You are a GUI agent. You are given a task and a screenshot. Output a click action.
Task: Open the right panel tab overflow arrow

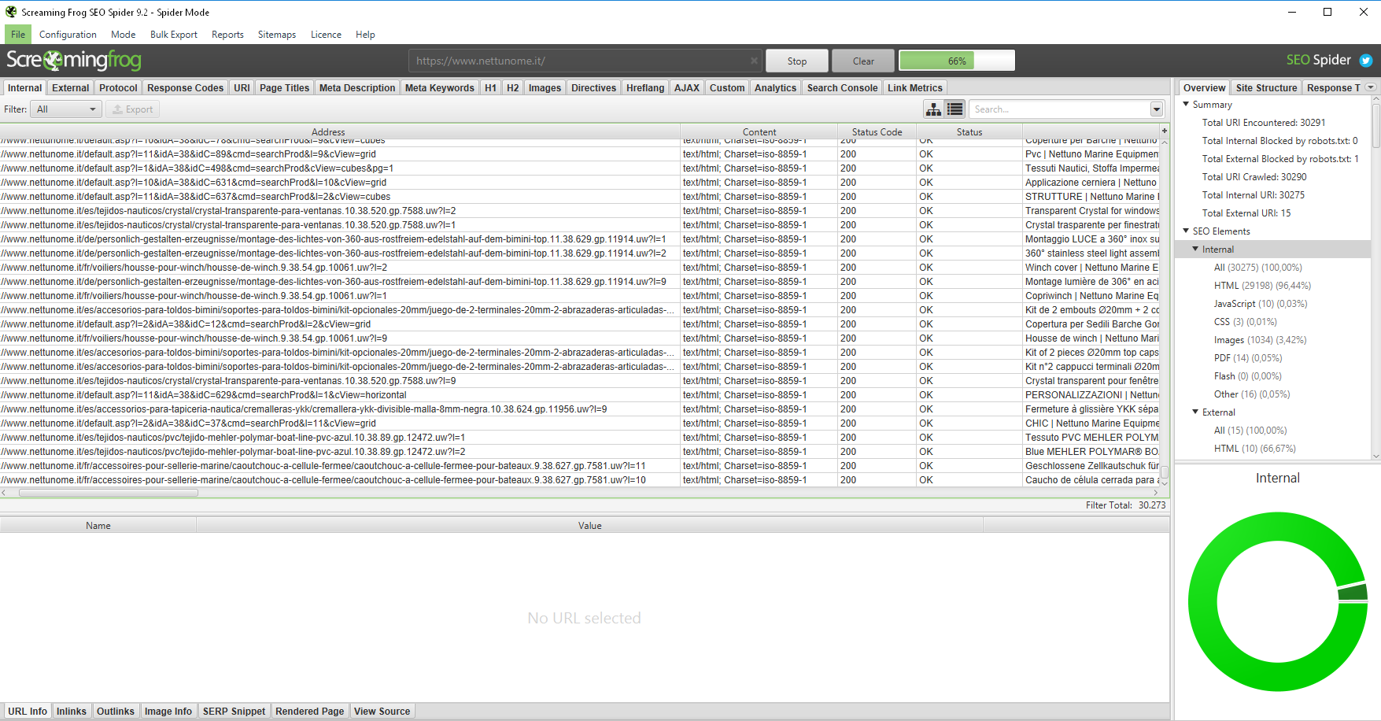[1371, 87]
